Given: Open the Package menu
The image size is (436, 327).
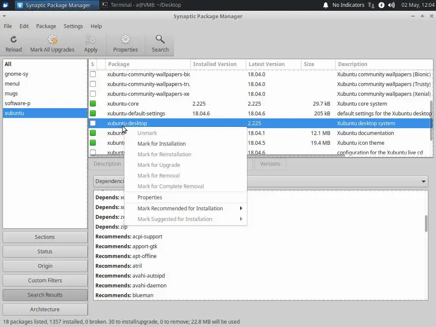Looking at the screenshot, I should click(46, 26).
